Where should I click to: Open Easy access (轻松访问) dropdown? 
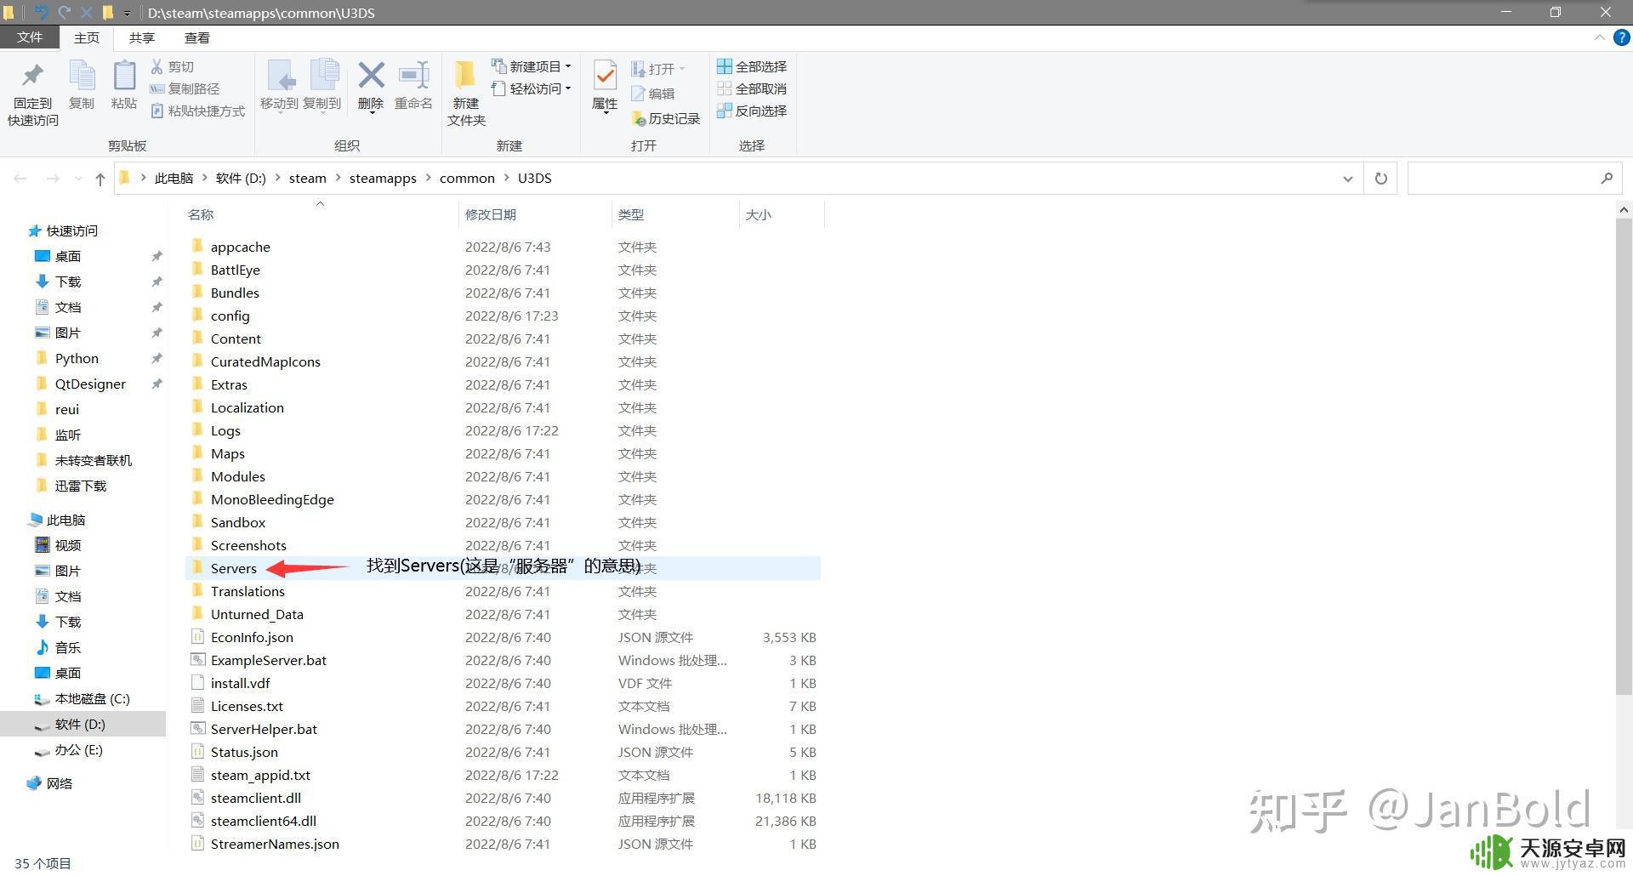point(532,88)
